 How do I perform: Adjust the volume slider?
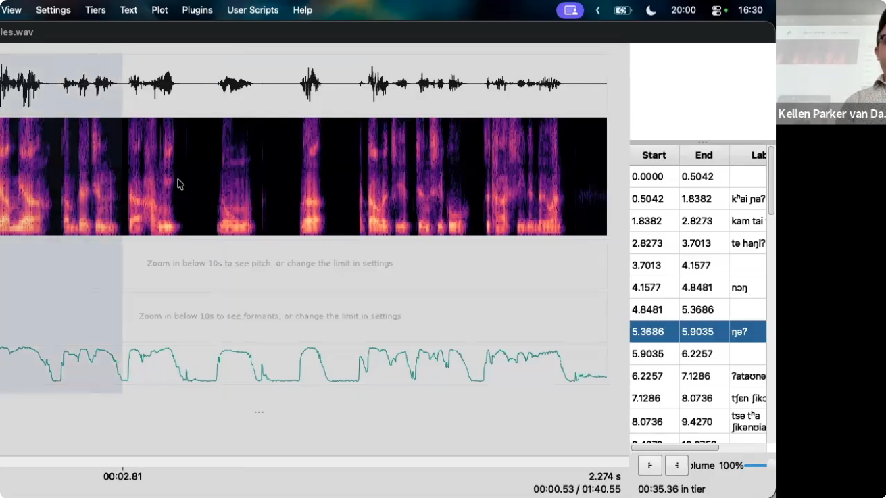coord(756,465)
